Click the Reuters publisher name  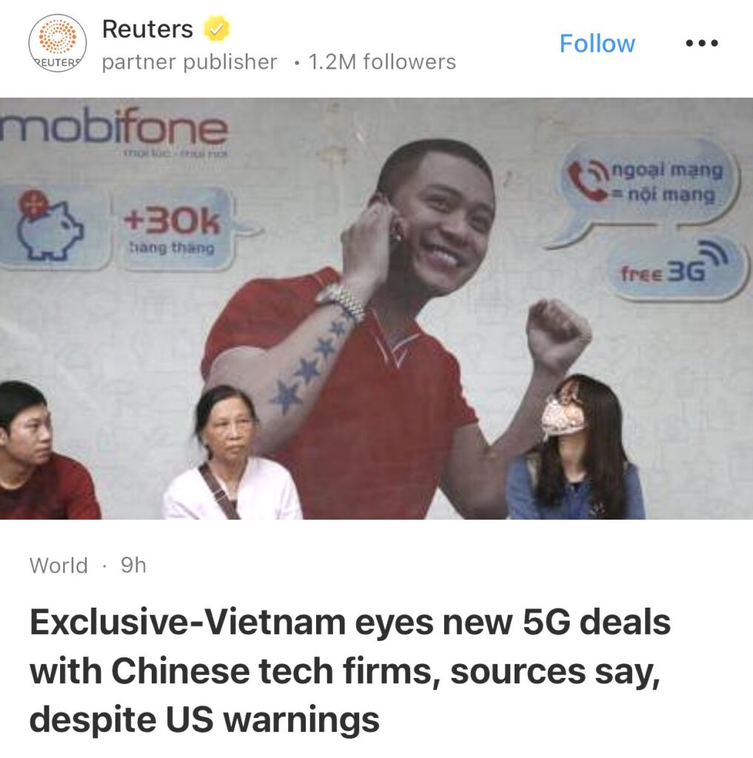click(147, 29)
